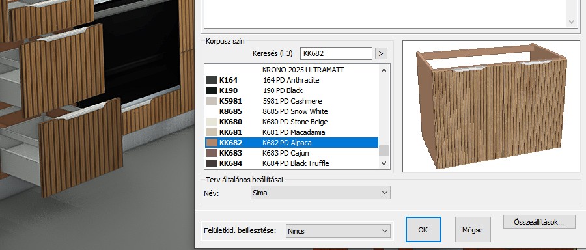Open the Név dropdown showing Sima
This screenshot has width=586, height=250.
coord(320,193)
